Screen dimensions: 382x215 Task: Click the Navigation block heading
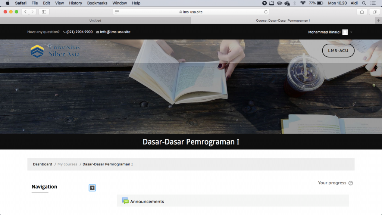click(44, 187)
